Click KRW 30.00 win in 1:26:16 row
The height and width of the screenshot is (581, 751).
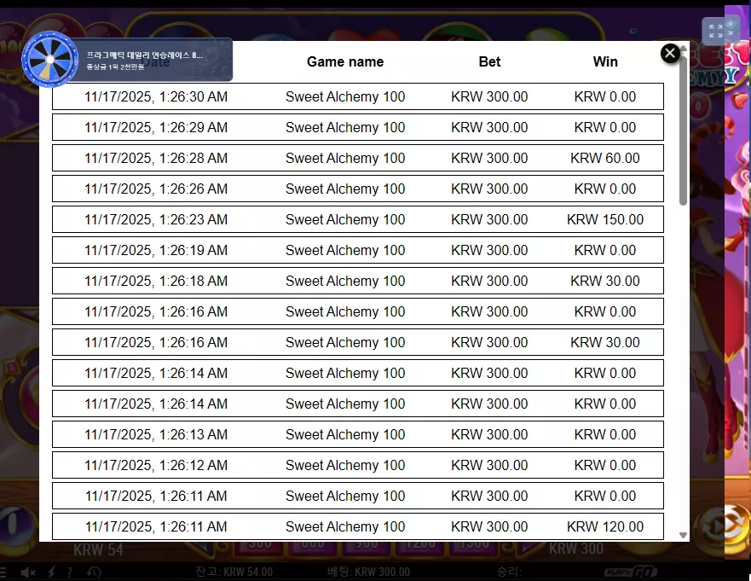[605, 342]
